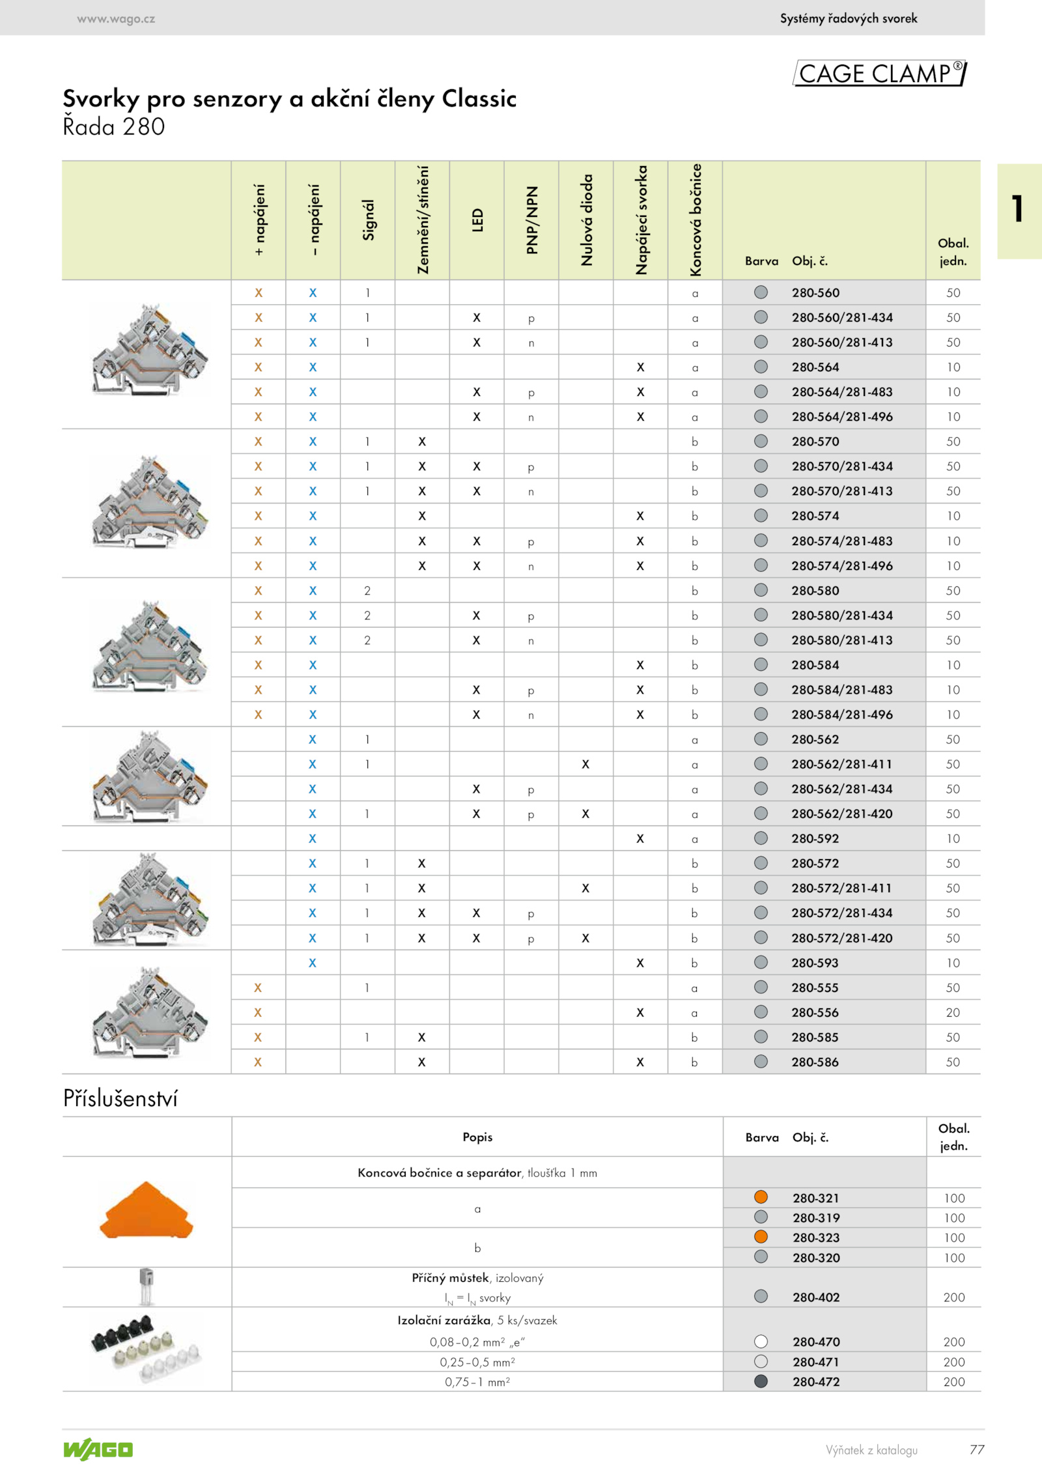
Task: Select order number 280-564/281-483
Action: click(x=842, y=392)
